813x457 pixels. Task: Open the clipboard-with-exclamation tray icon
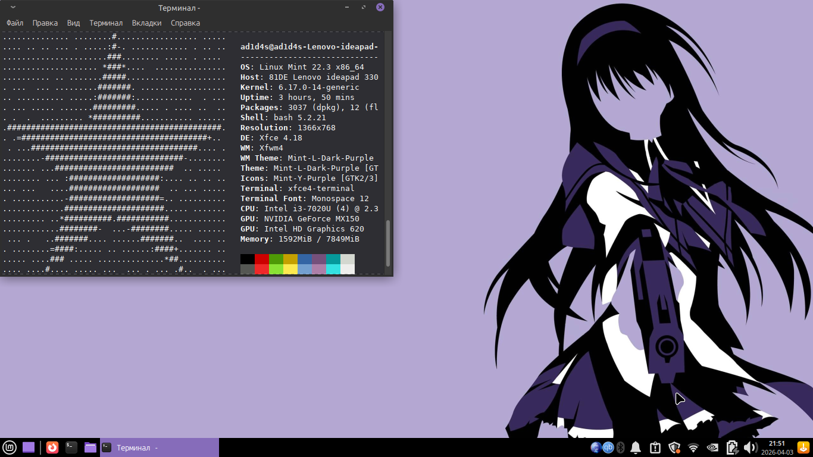point(655,447)
